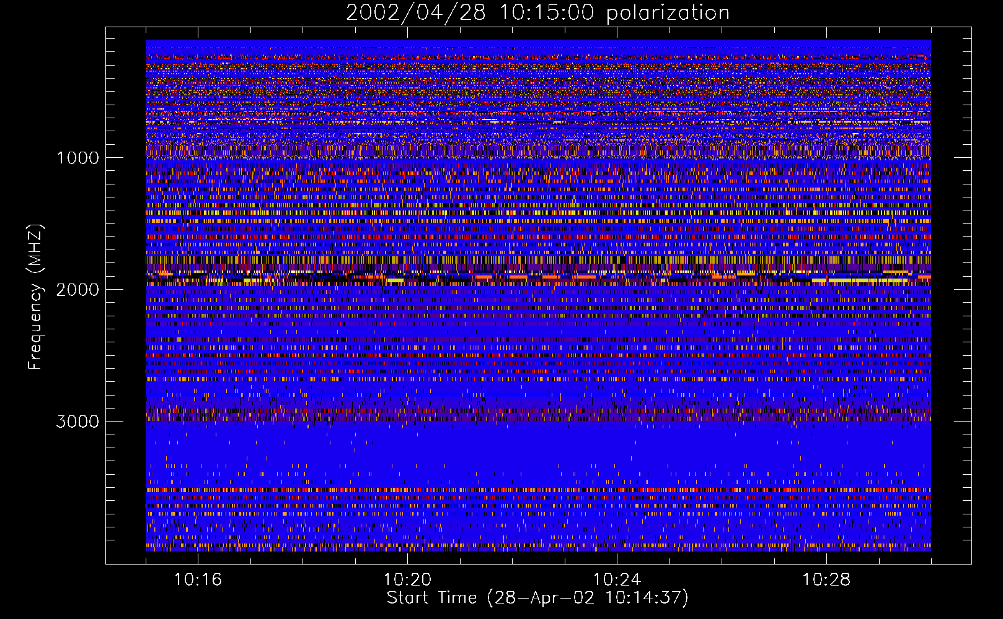Click the 2000 frequency tick label
This screenshot has width=1003, height=619.
(78, 290)
